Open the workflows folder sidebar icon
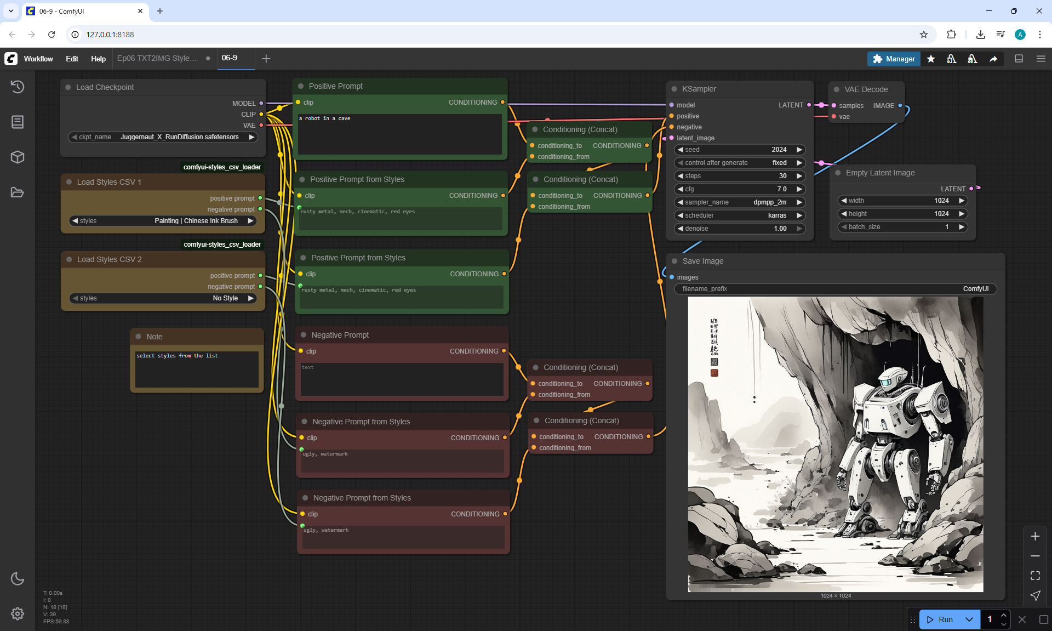 click(x=18, y=192)
